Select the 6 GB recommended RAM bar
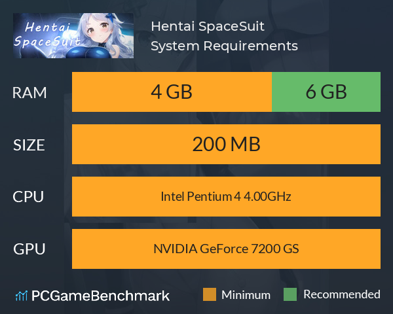The image size is (393, 314). (326, 92)
